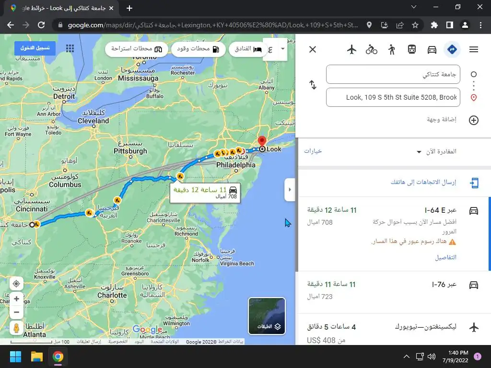This screenshot has width=491, height=368.
Task: Open the tab search chevron in title bar
Action: coord(414,7)
